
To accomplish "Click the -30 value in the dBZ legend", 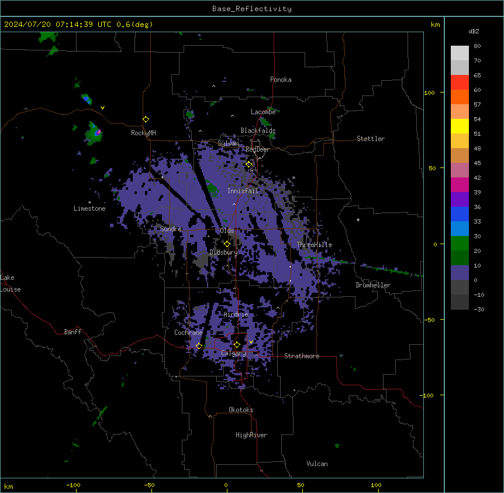I will [479, 310].
